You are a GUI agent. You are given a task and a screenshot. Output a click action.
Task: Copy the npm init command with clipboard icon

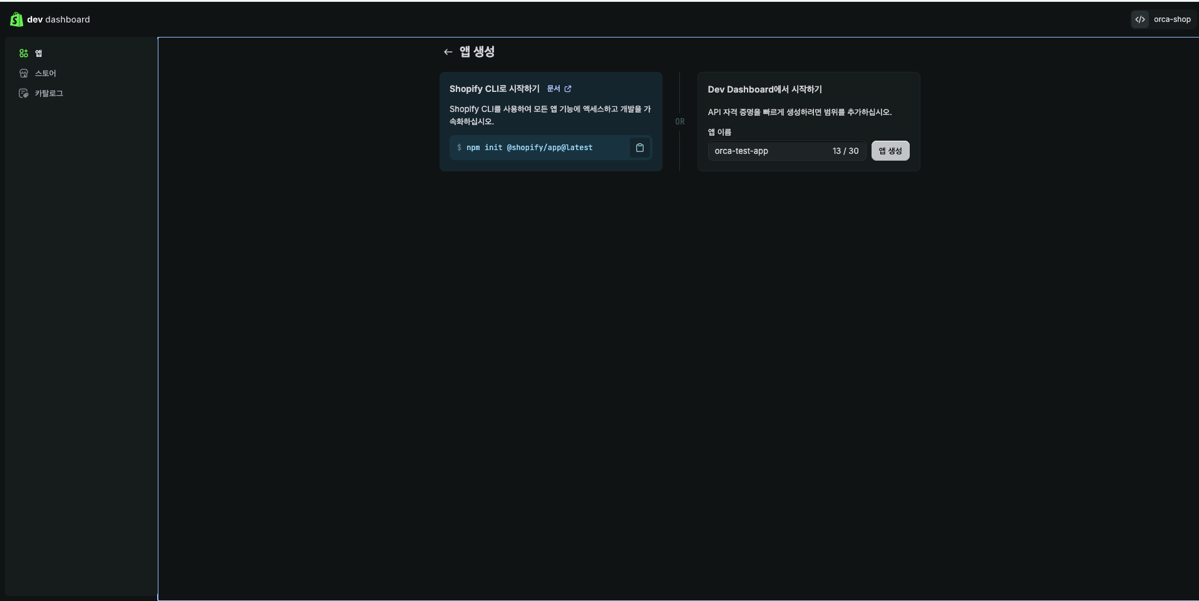(x=640, y=148)
